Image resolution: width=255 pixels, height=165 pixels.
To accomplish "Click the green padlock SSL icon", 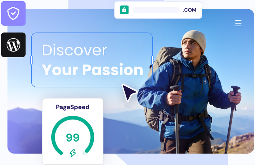I will [124, 10].
